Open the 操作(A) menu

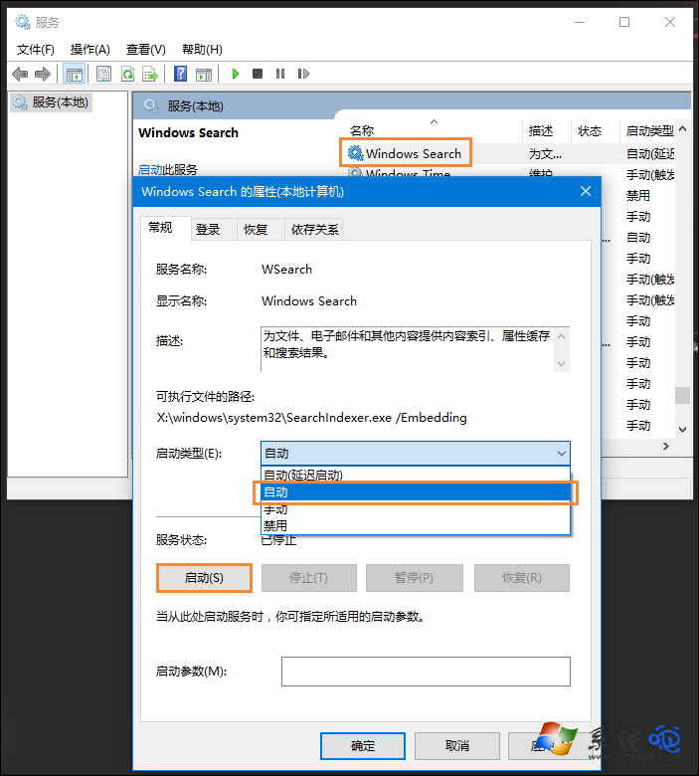tap(89, 50)
